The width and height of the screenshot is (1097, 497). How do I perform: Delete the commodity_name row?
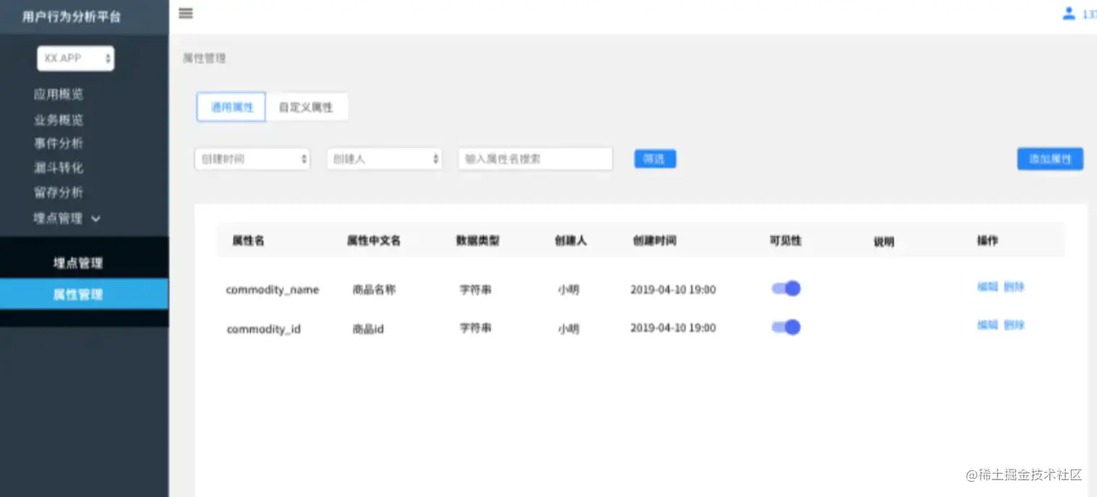tap(1014, 287)
